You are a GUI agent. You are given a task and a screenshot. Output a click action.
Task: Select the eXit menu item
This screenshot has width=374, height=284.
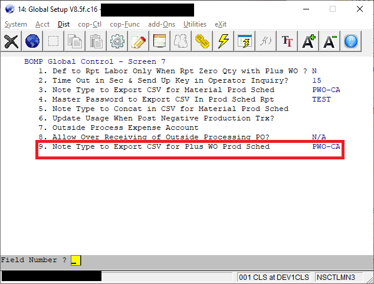(x=221, y=24)
